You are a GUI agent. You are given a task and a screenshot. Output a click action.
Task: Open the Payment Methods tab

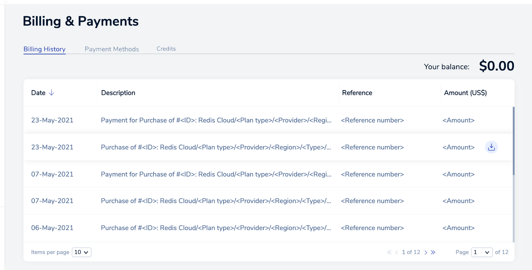coord(112,49)
